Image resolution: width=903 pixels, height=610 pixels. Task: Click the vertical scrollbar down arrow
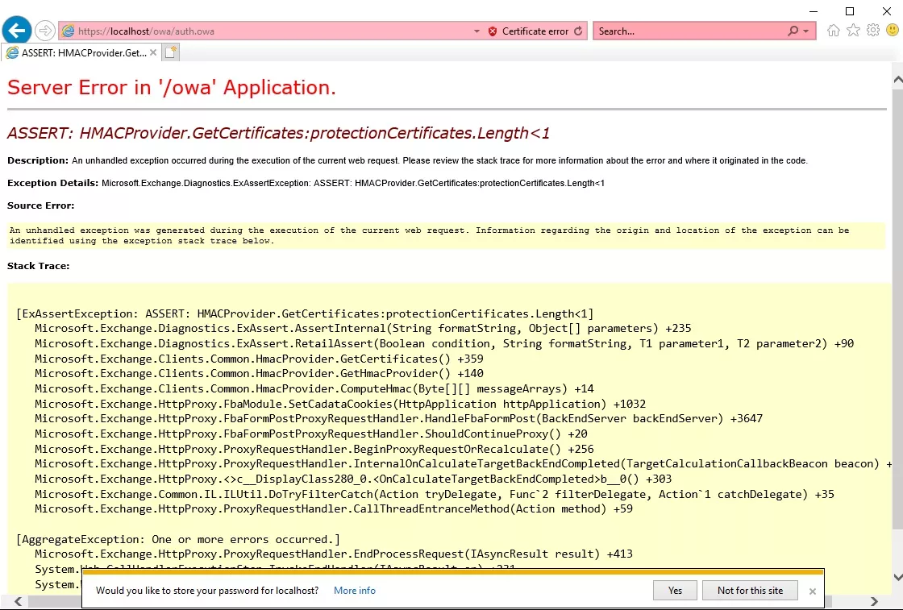[897, 577]
